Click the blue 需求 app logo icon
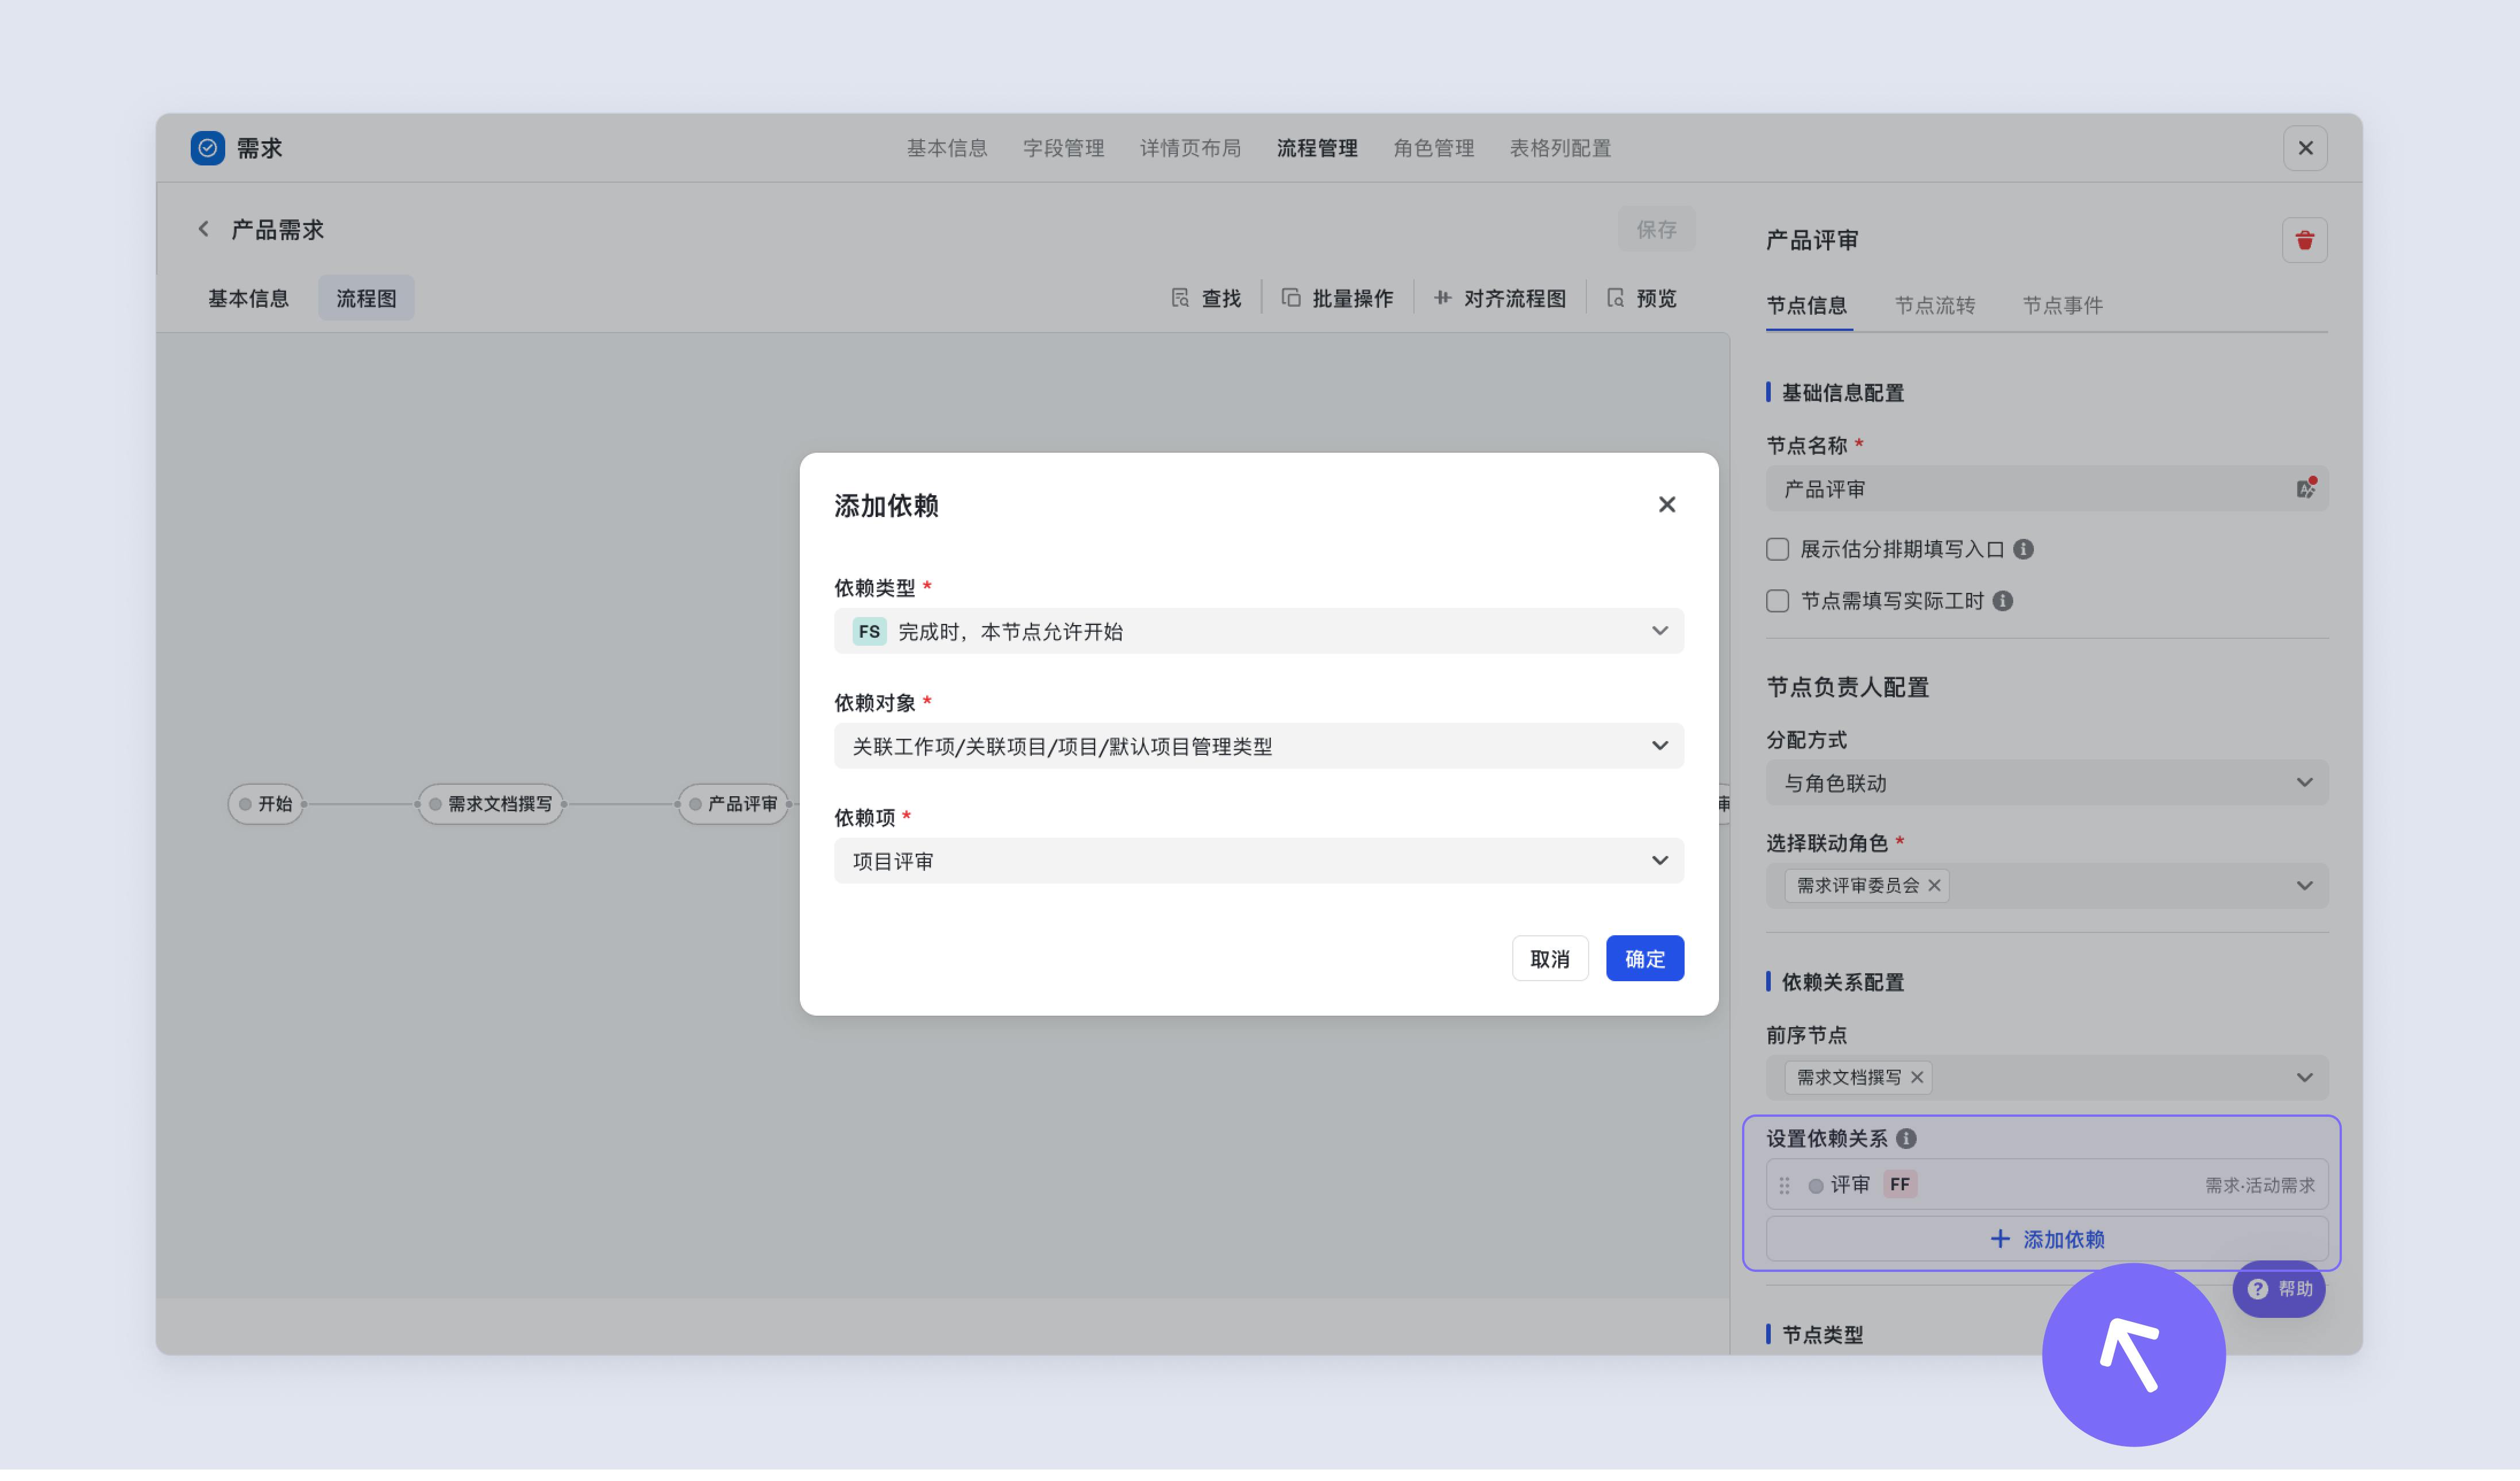 point(208,148)
